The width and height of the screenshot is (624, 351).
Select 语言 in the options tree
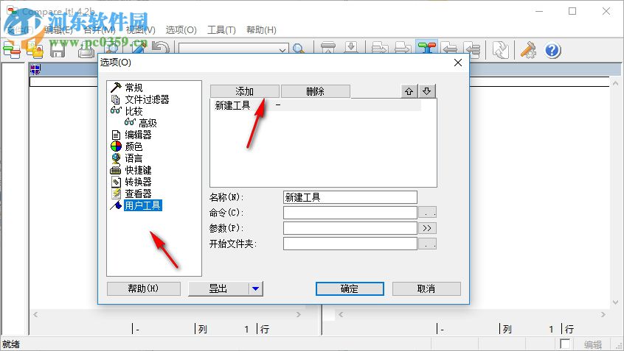pyautogui.click(x=134, y=158)
